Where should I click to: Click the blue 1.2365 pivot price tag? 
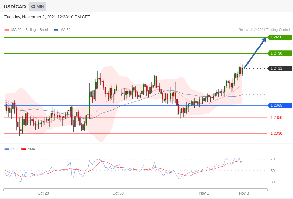point(280,105)
